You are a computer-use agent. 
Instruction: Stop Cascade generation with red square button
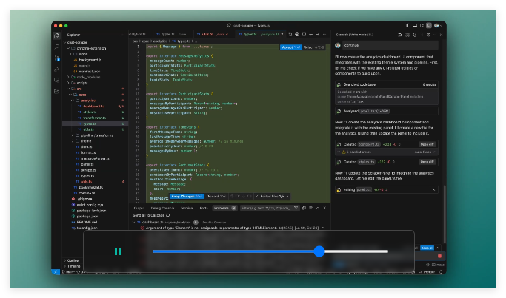[x=439, y=256]
